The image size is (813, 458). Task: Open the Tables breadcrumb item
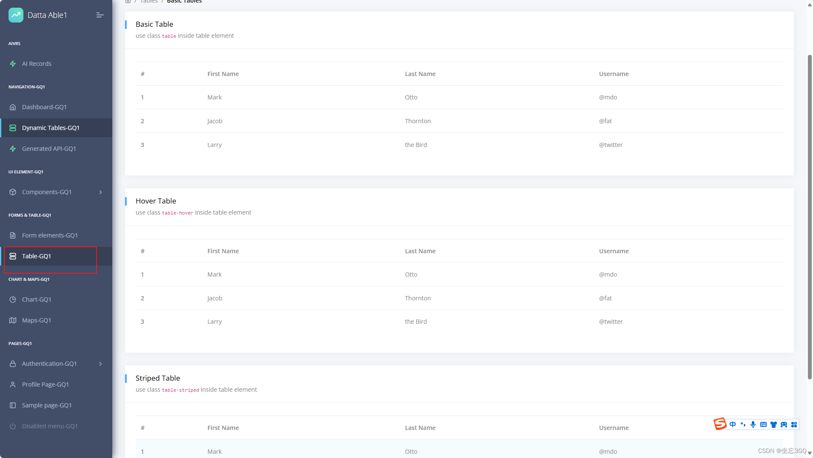tap(149, 2)
